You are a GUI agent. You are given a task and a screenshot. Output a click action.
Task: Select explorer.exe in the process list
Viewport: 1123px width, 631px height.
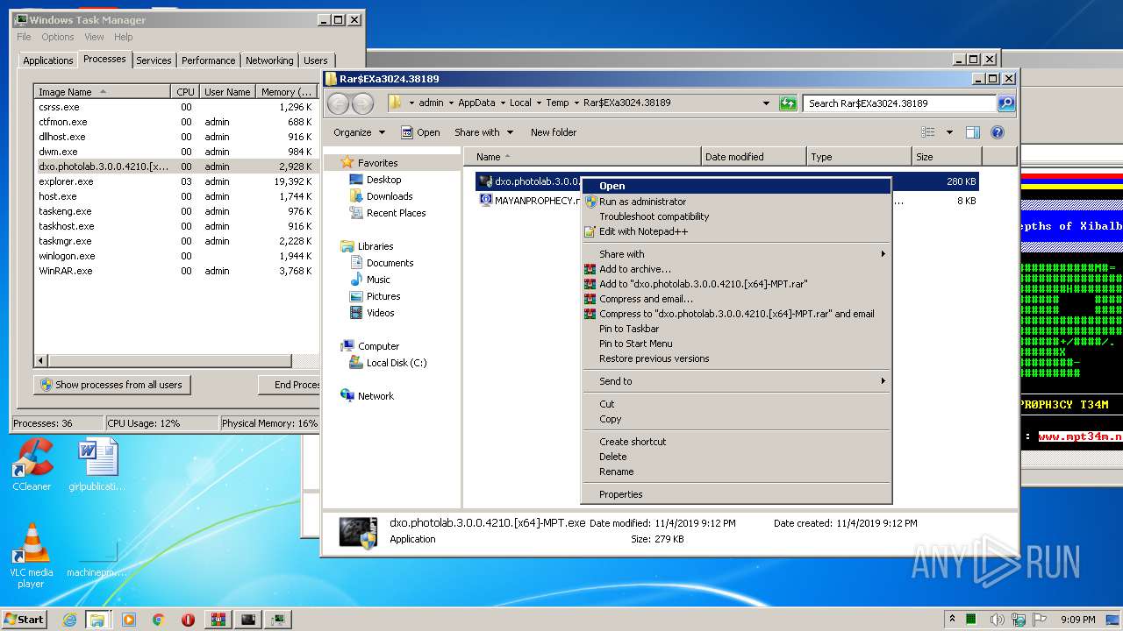[175, 181]
